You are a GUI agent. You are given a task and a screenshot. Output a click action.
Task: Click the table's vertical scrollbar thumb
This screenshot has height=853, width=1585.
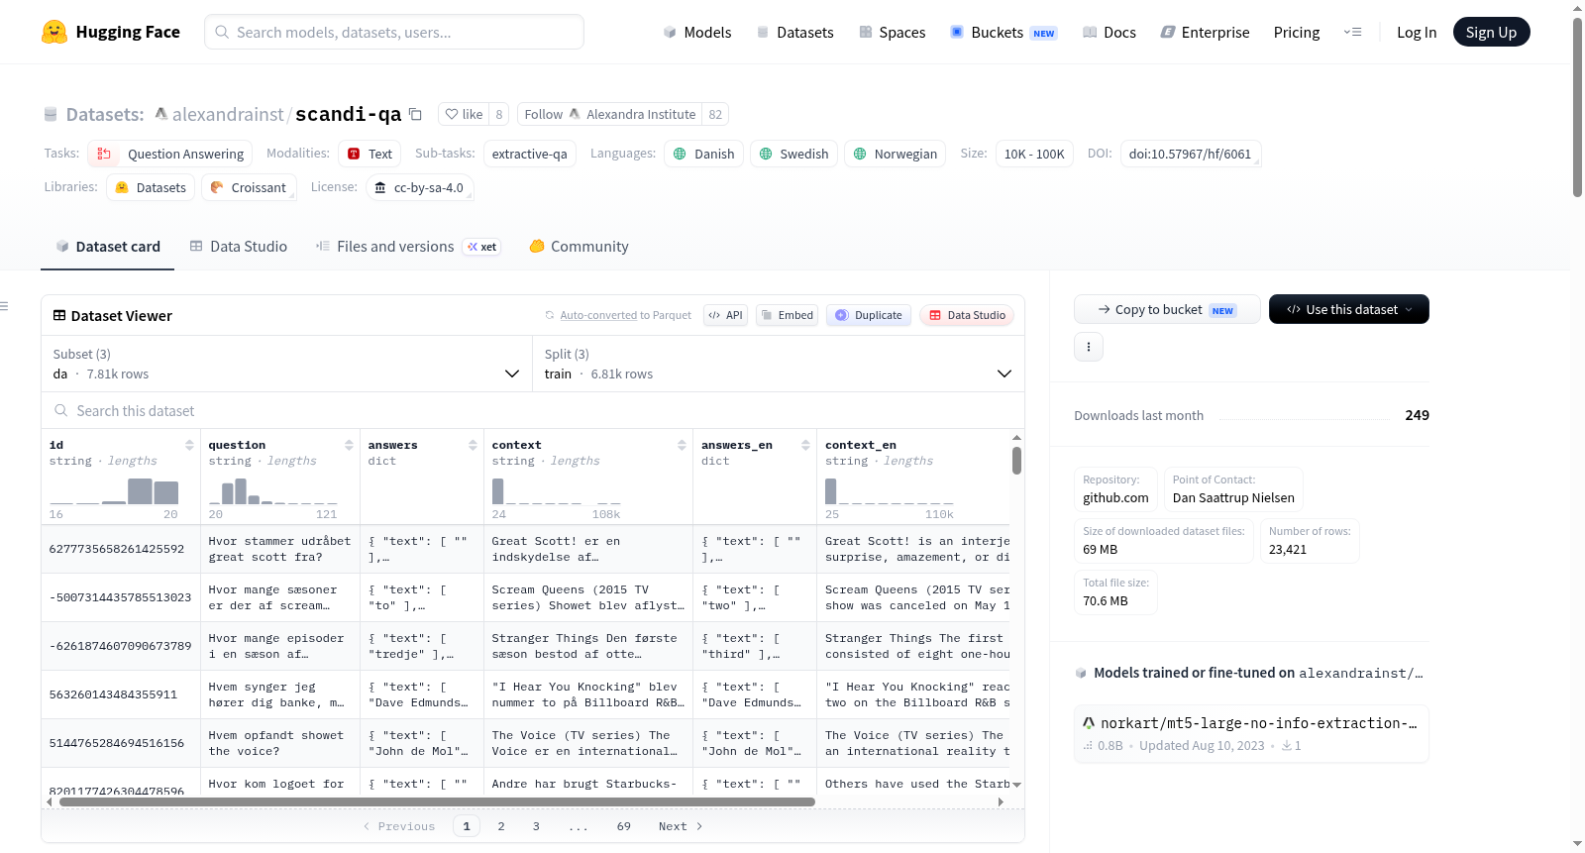coord(1016,461)
